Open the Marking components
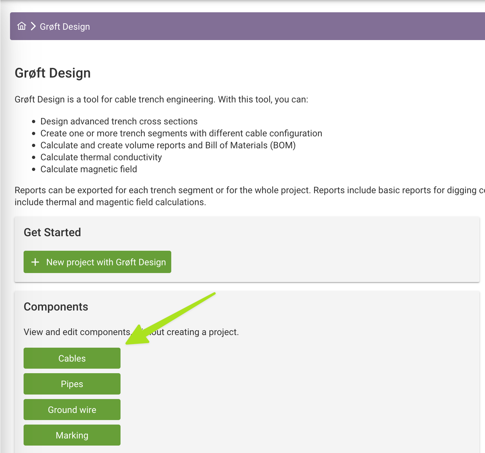The height and width of the screenshot is (453, 485). [x=72, y=435]
